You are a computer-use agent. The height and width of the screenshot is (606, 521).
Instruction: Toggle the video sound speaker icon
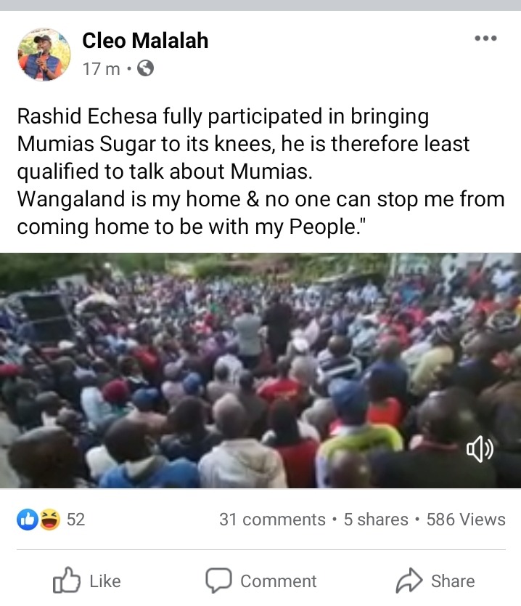(480, 449)
